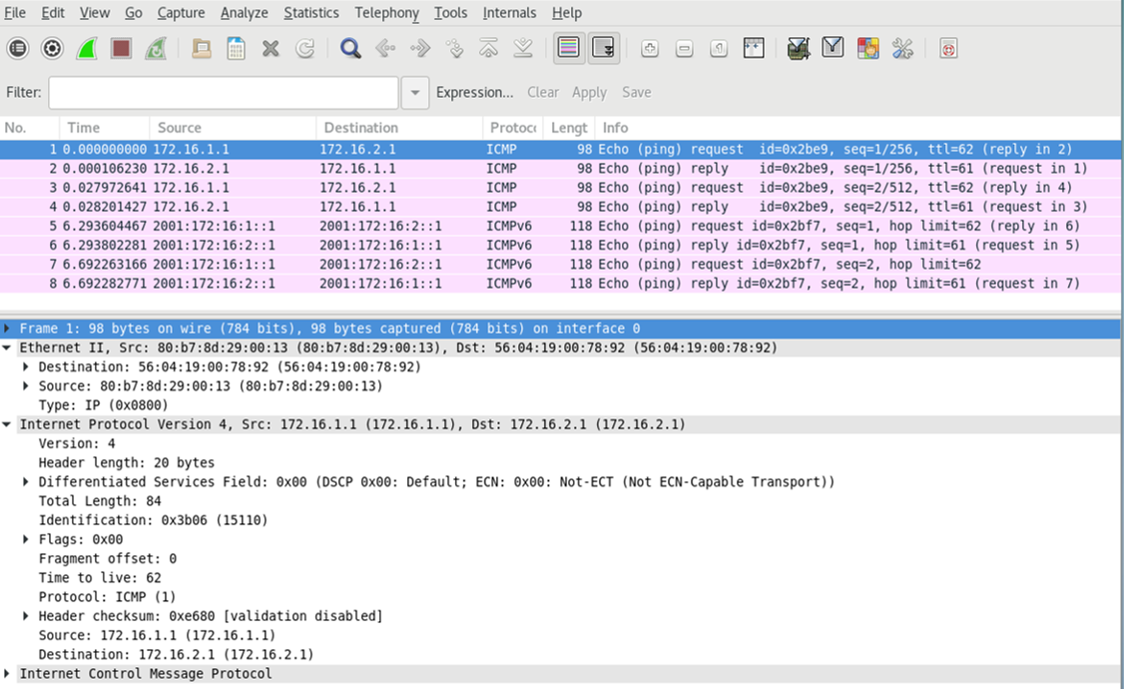1124x689 pixels.
Task: Click the zoom in toolbar button
Action: coord(650,48)
